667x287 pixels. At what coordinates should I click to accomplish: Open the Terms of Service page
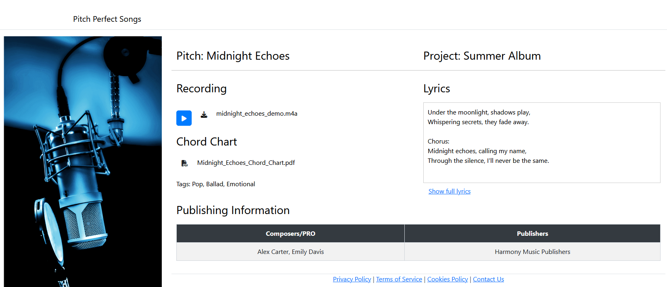pyautogui.click(x=399, y=279)
